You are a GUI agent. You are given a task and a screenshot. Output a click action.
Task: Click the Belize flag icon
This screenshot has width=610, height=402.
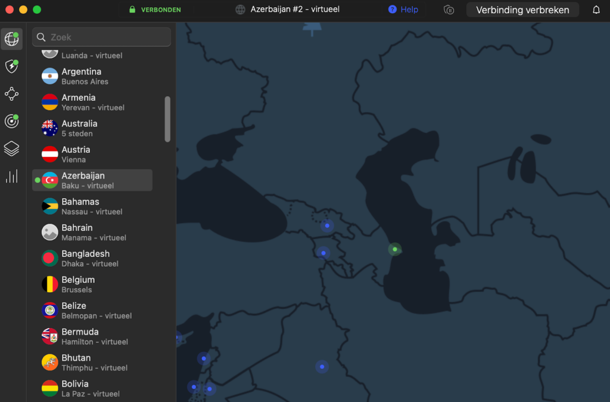coord(50,311)
